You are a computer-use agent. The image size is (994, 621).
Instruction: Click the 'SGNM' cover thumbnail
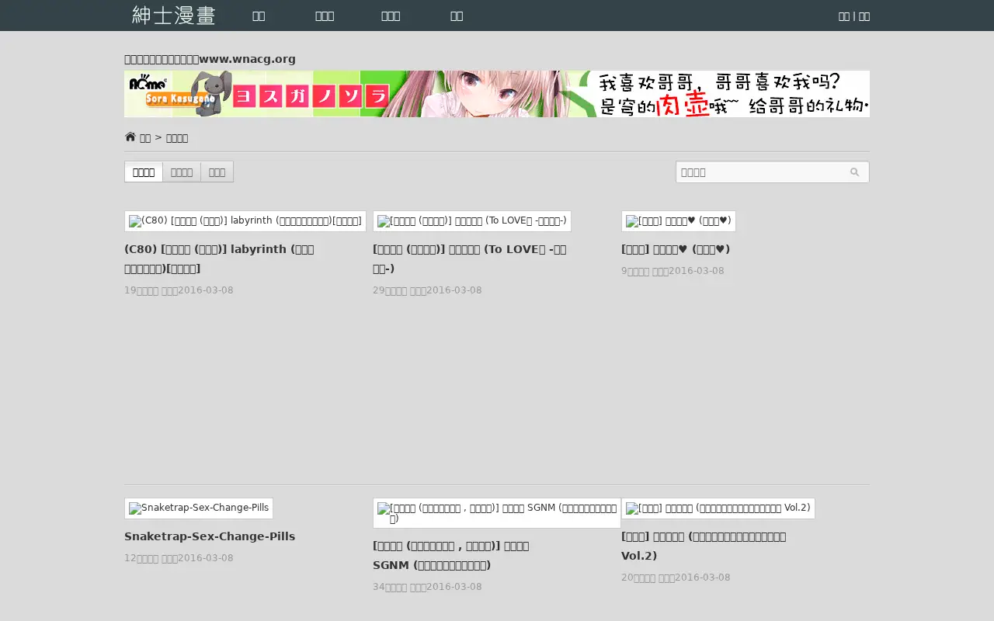click(x=497, y=513)
